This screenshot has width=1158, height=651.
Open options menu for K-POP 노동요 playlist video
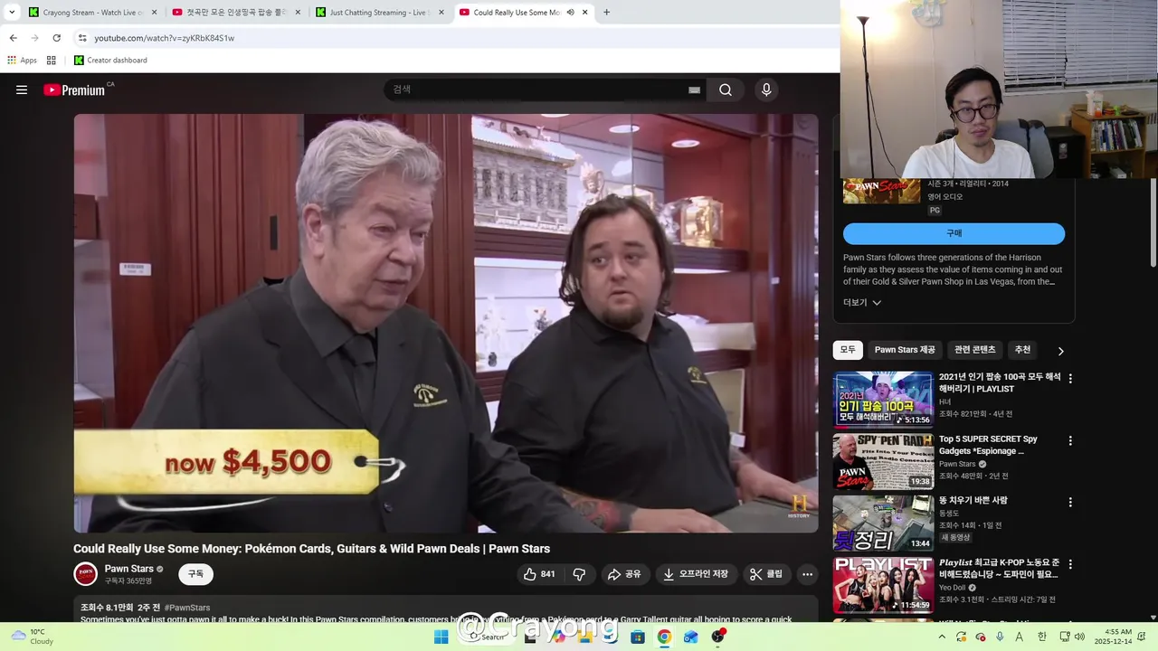[1070, 564]
